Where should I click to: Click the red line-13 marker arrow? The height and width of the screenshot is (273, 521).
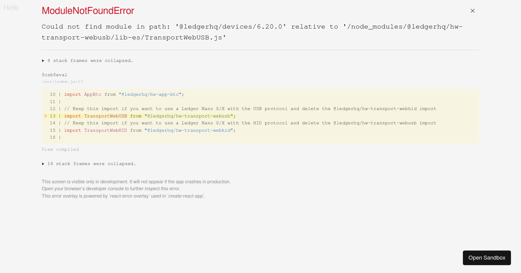45,116
